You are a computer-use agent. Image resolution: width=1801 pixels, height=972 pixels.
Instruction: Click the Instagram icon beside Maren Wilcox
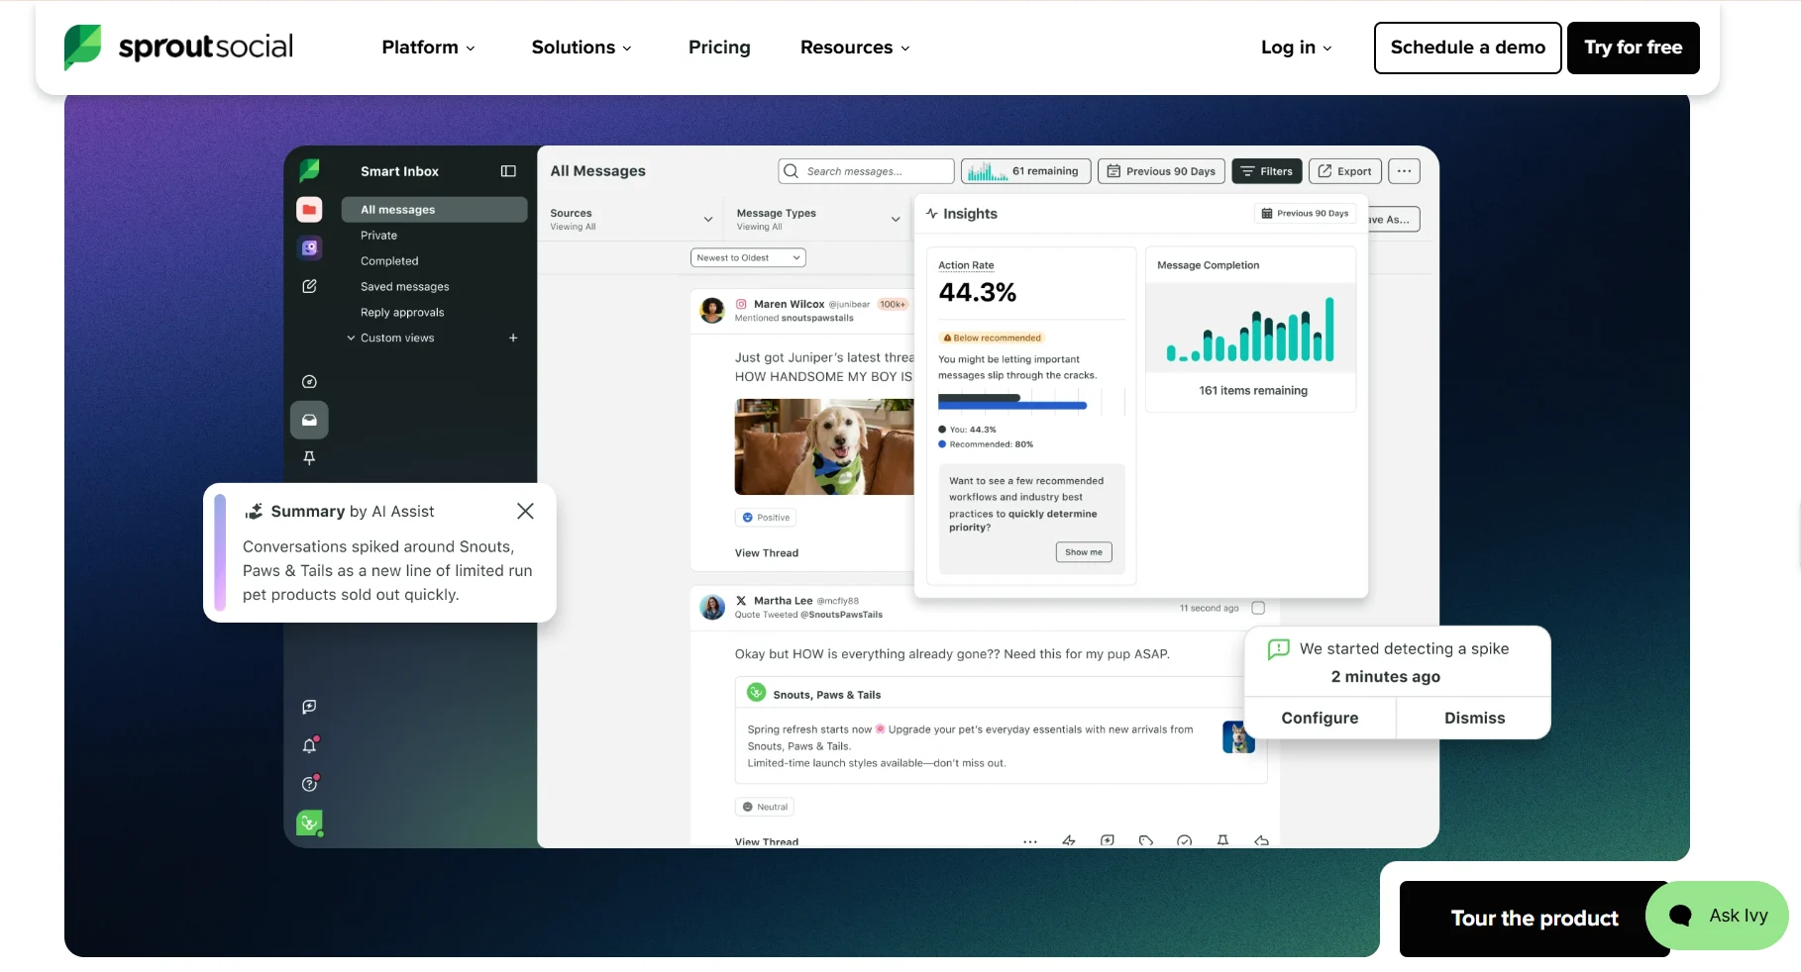click(741, 304)
